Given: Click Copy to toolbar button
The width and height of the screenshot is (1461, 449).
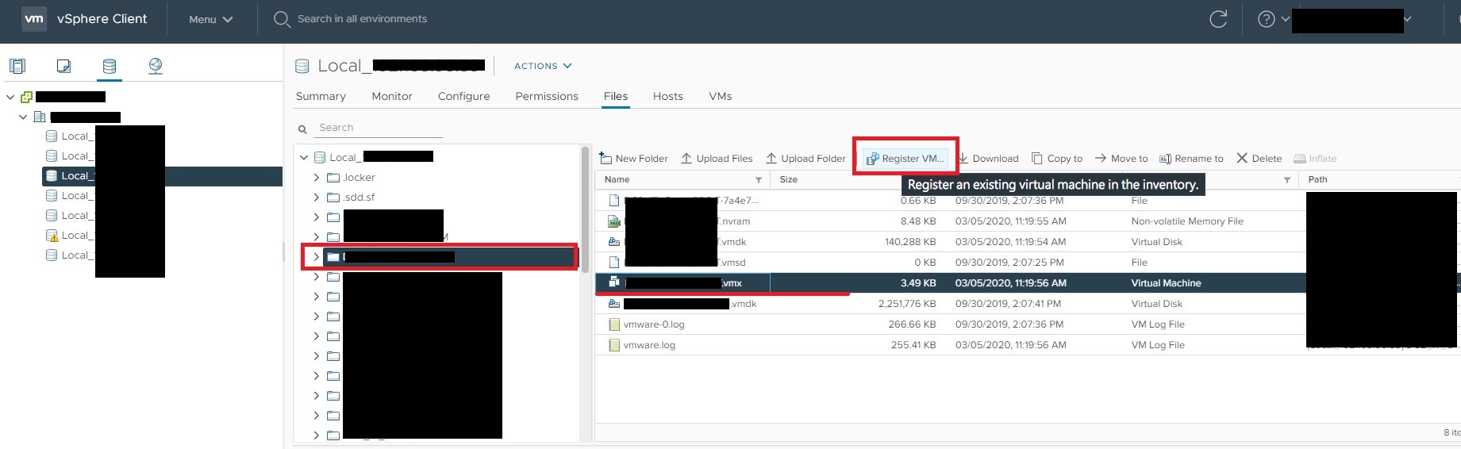Looking at the screenshot, I should pos(1057,159).
